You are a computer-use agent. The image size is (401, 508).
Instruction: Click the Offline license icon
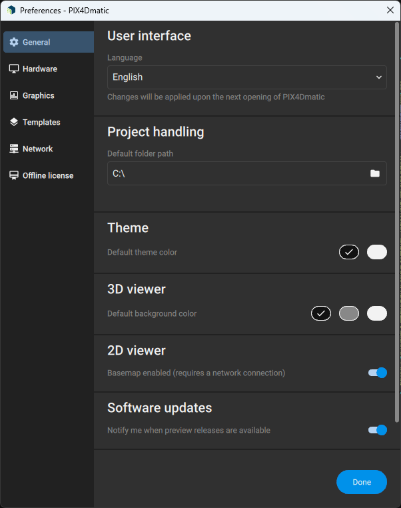(14, 175)
